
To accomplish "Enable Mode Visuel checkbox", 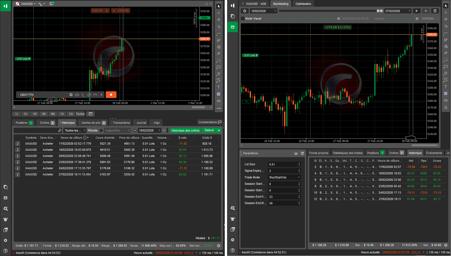I will click(243, 18).
